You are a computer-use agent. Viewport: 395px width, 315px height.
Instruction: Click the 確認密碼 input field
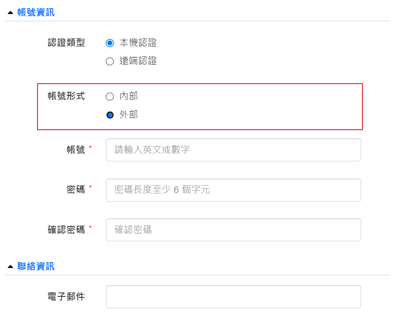[233, 230]
